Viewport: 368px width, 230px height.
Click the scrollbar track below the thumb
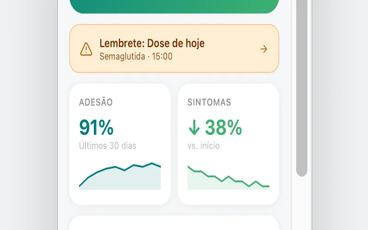(x=302, y=203)
